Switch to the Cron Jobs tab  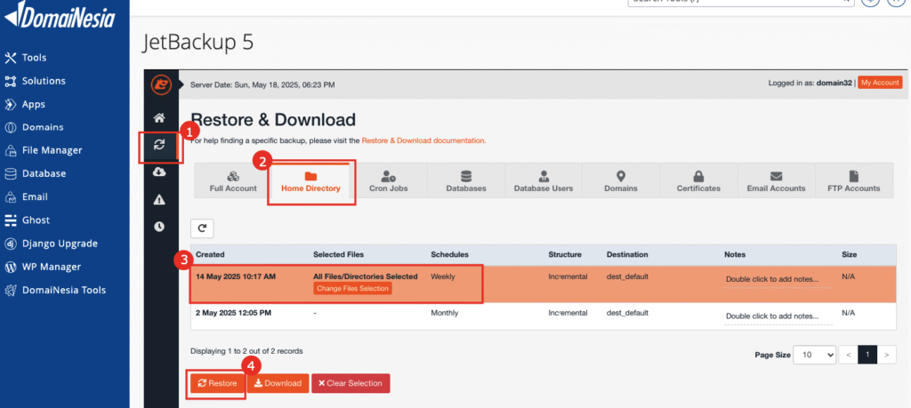[x=388, y=181]
